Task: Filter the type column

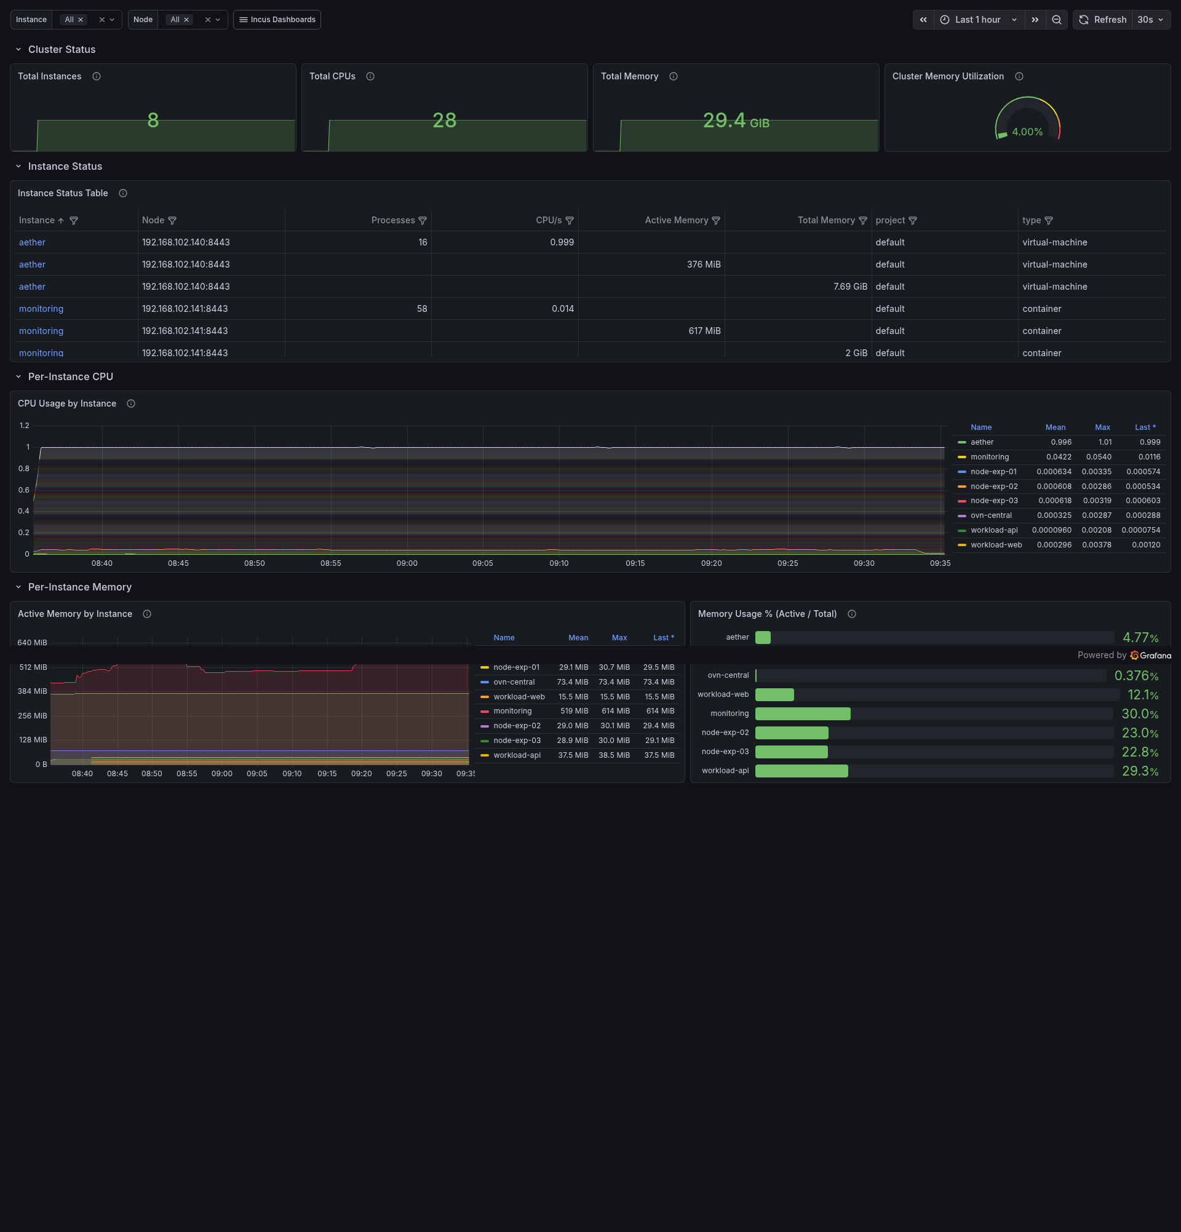Action: pyautogui.click(x=1048, y=221)
